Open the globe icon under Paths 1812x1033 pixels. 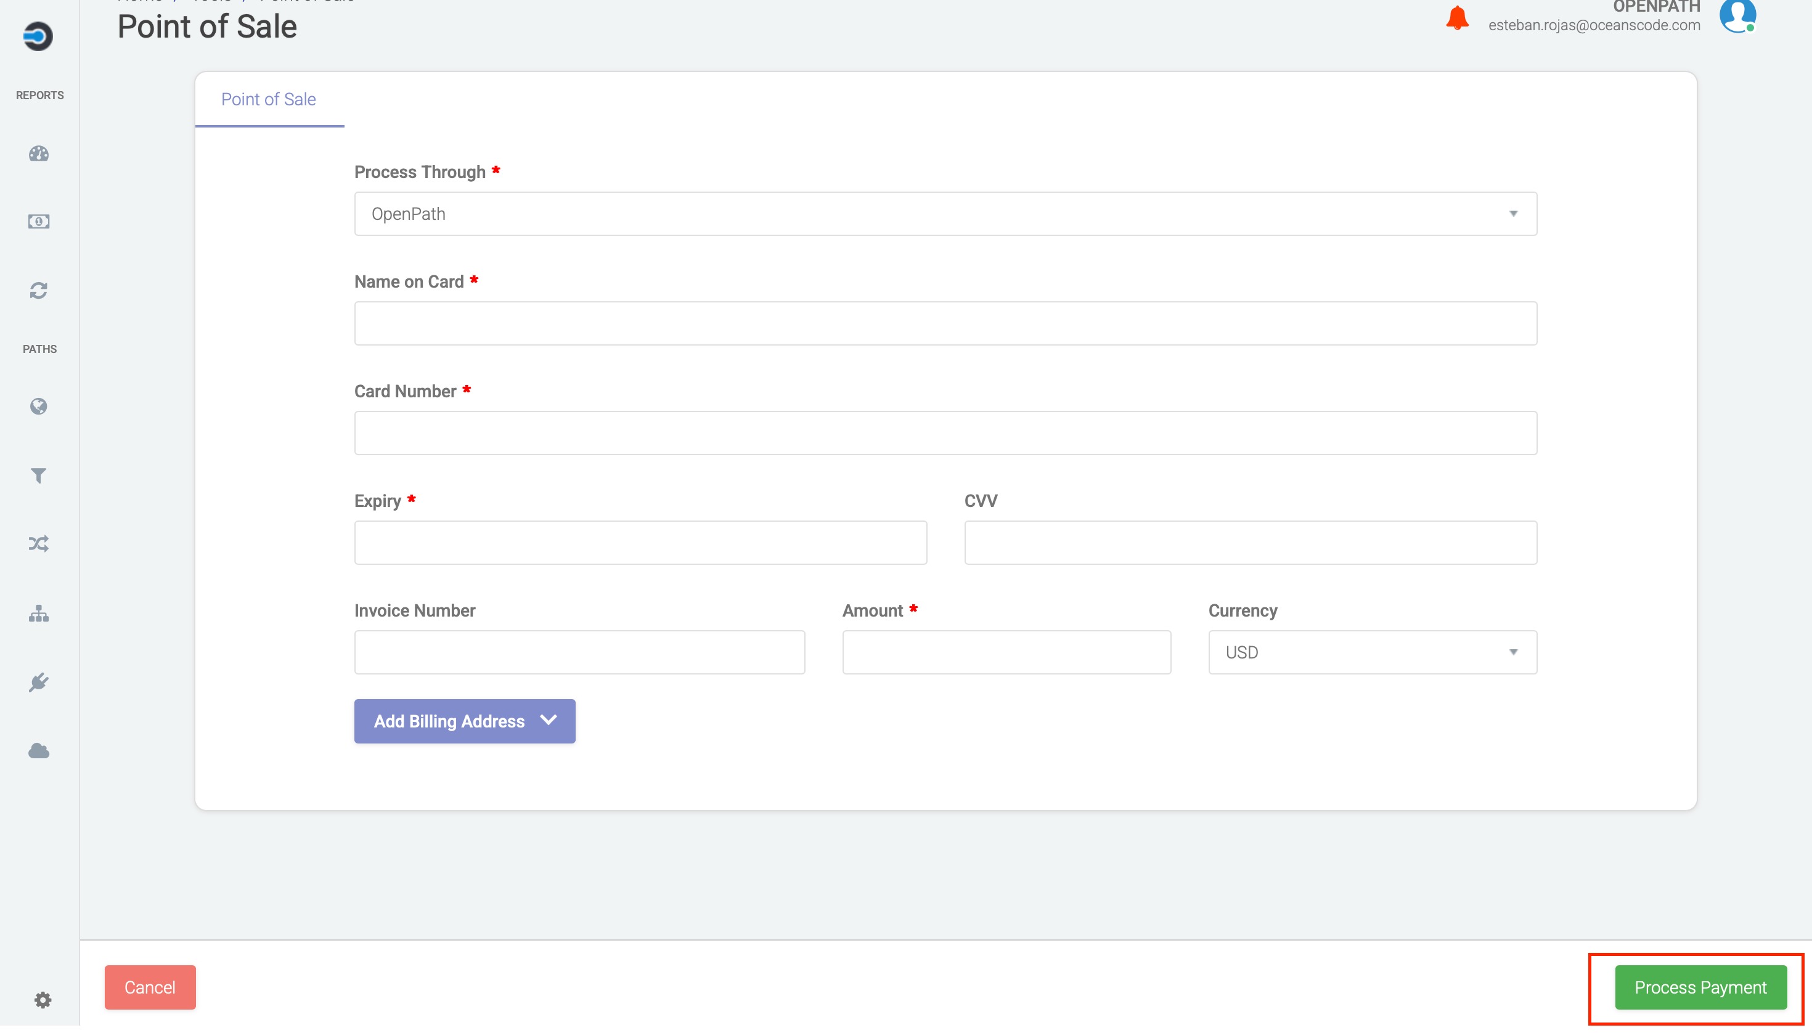(39, 406)
